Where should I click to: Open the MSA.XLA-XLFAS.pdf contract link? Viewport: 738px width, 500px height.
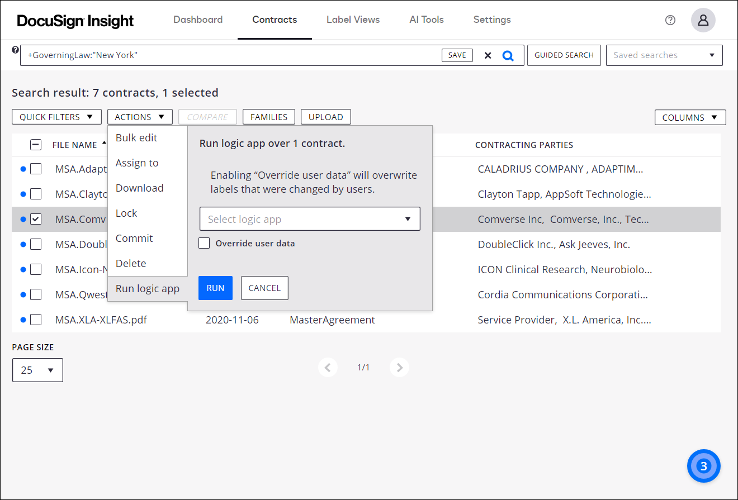101,320
